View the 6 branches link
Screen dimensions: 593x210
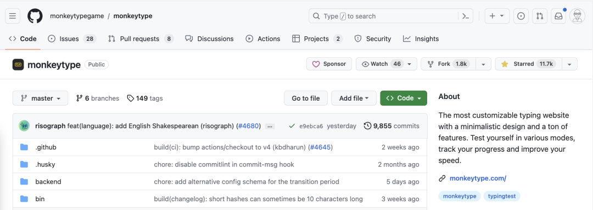tap(98, 98)
